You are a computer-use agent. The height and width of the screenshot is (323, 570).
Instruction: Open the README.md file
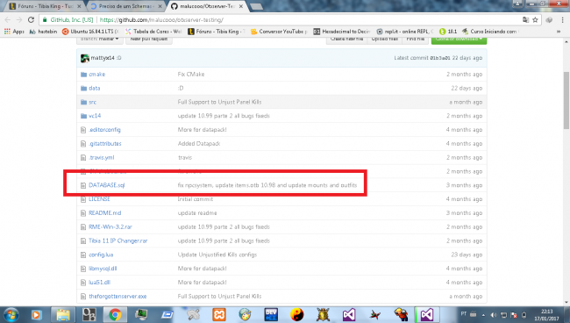coord(104,212)
